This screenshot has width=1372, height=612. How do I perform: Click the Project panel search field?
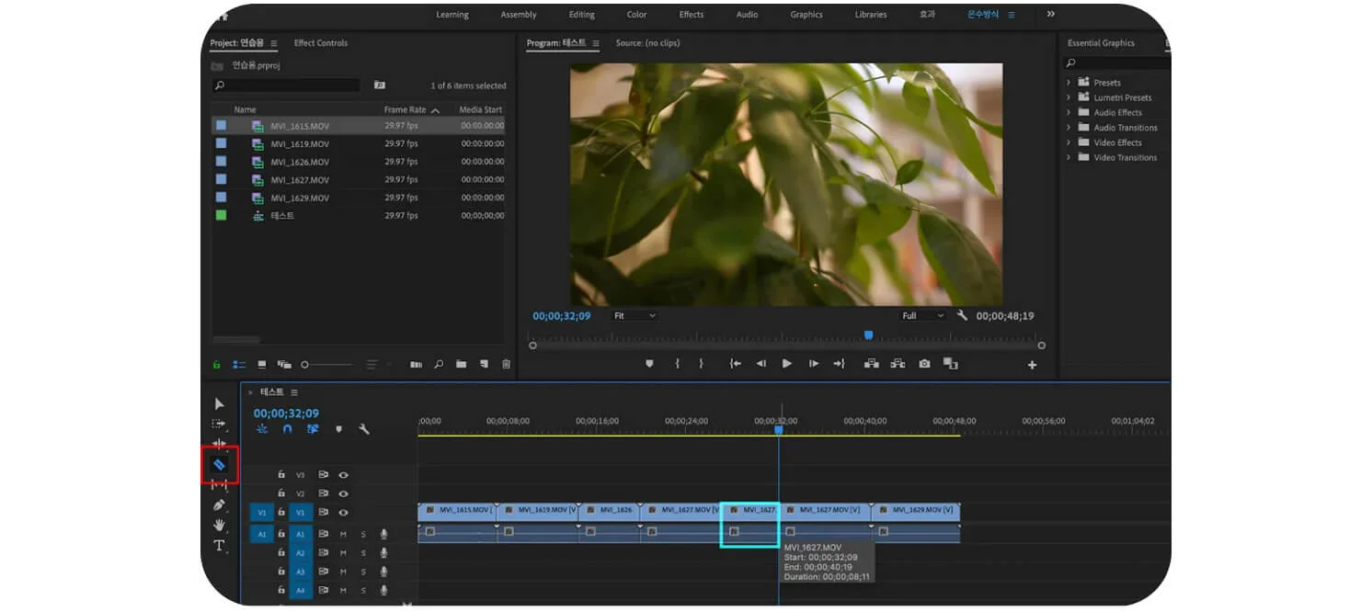(x=286, y=85)
